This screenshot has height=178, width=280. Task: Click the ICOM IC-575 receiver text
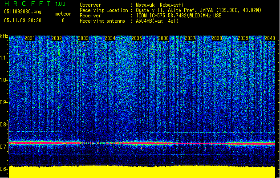[x=179, y=16]
